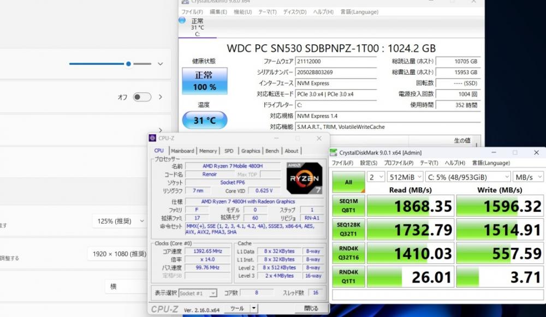This screenshot has height=317, width=546.
Task: Open the 125% (推奨) scale dropdown
Action: pos(120,221)
